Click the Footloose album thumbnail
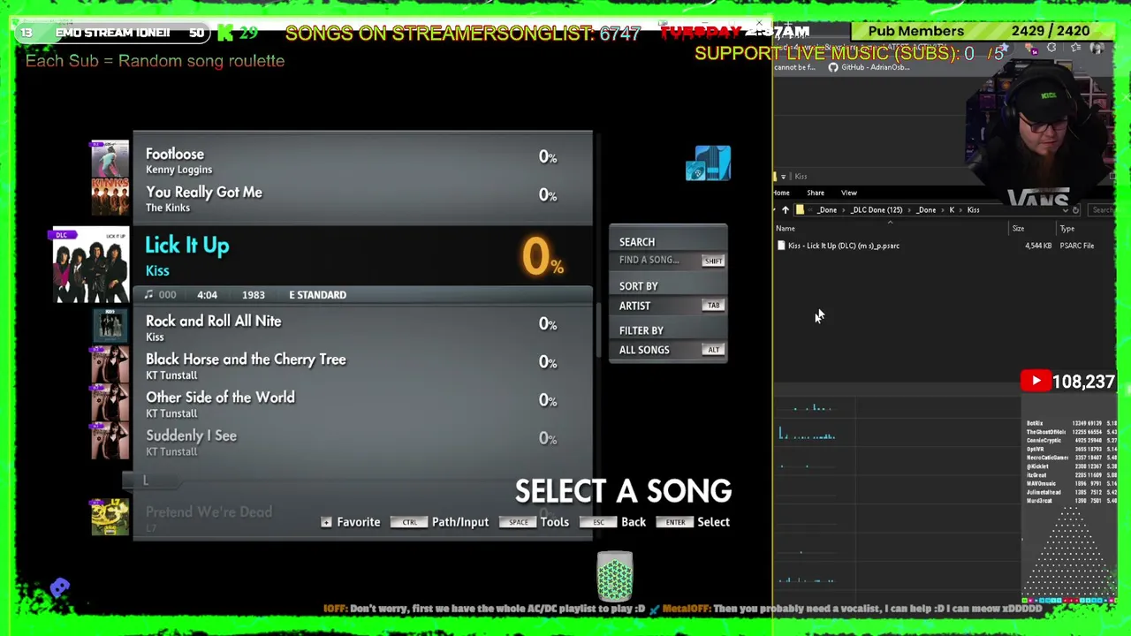This screenshot has height=636, width=1131. 110,159
